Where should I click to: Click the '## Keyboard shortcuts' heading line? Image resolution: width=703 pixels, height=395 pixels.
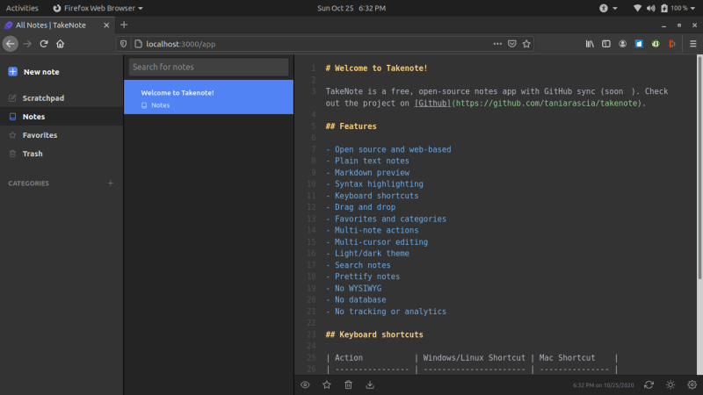[x=374, y=334]
